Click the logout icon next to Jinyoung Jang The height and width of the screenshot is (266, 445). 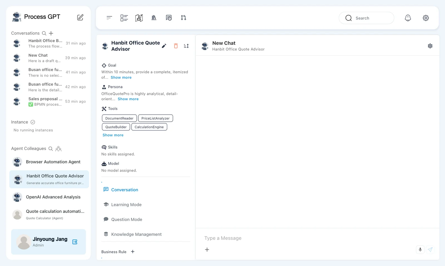pos(75,242)
